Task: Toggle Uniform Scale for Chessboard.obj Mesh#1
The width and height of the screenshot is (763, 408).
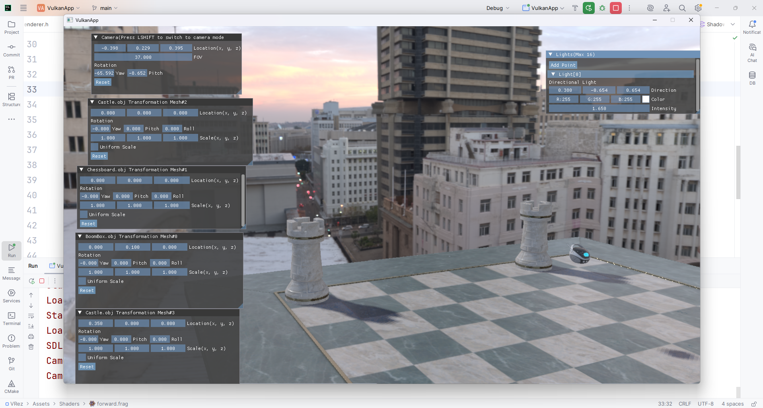Action: click(84, 215)
